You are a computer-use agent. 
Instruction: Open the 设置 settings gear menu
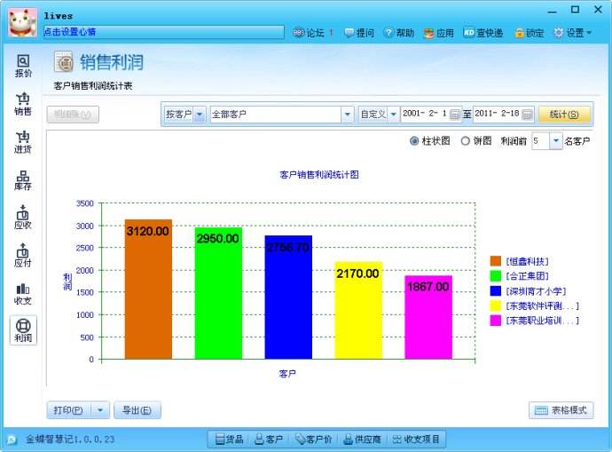pyautogui.click(x=573, y=33)
